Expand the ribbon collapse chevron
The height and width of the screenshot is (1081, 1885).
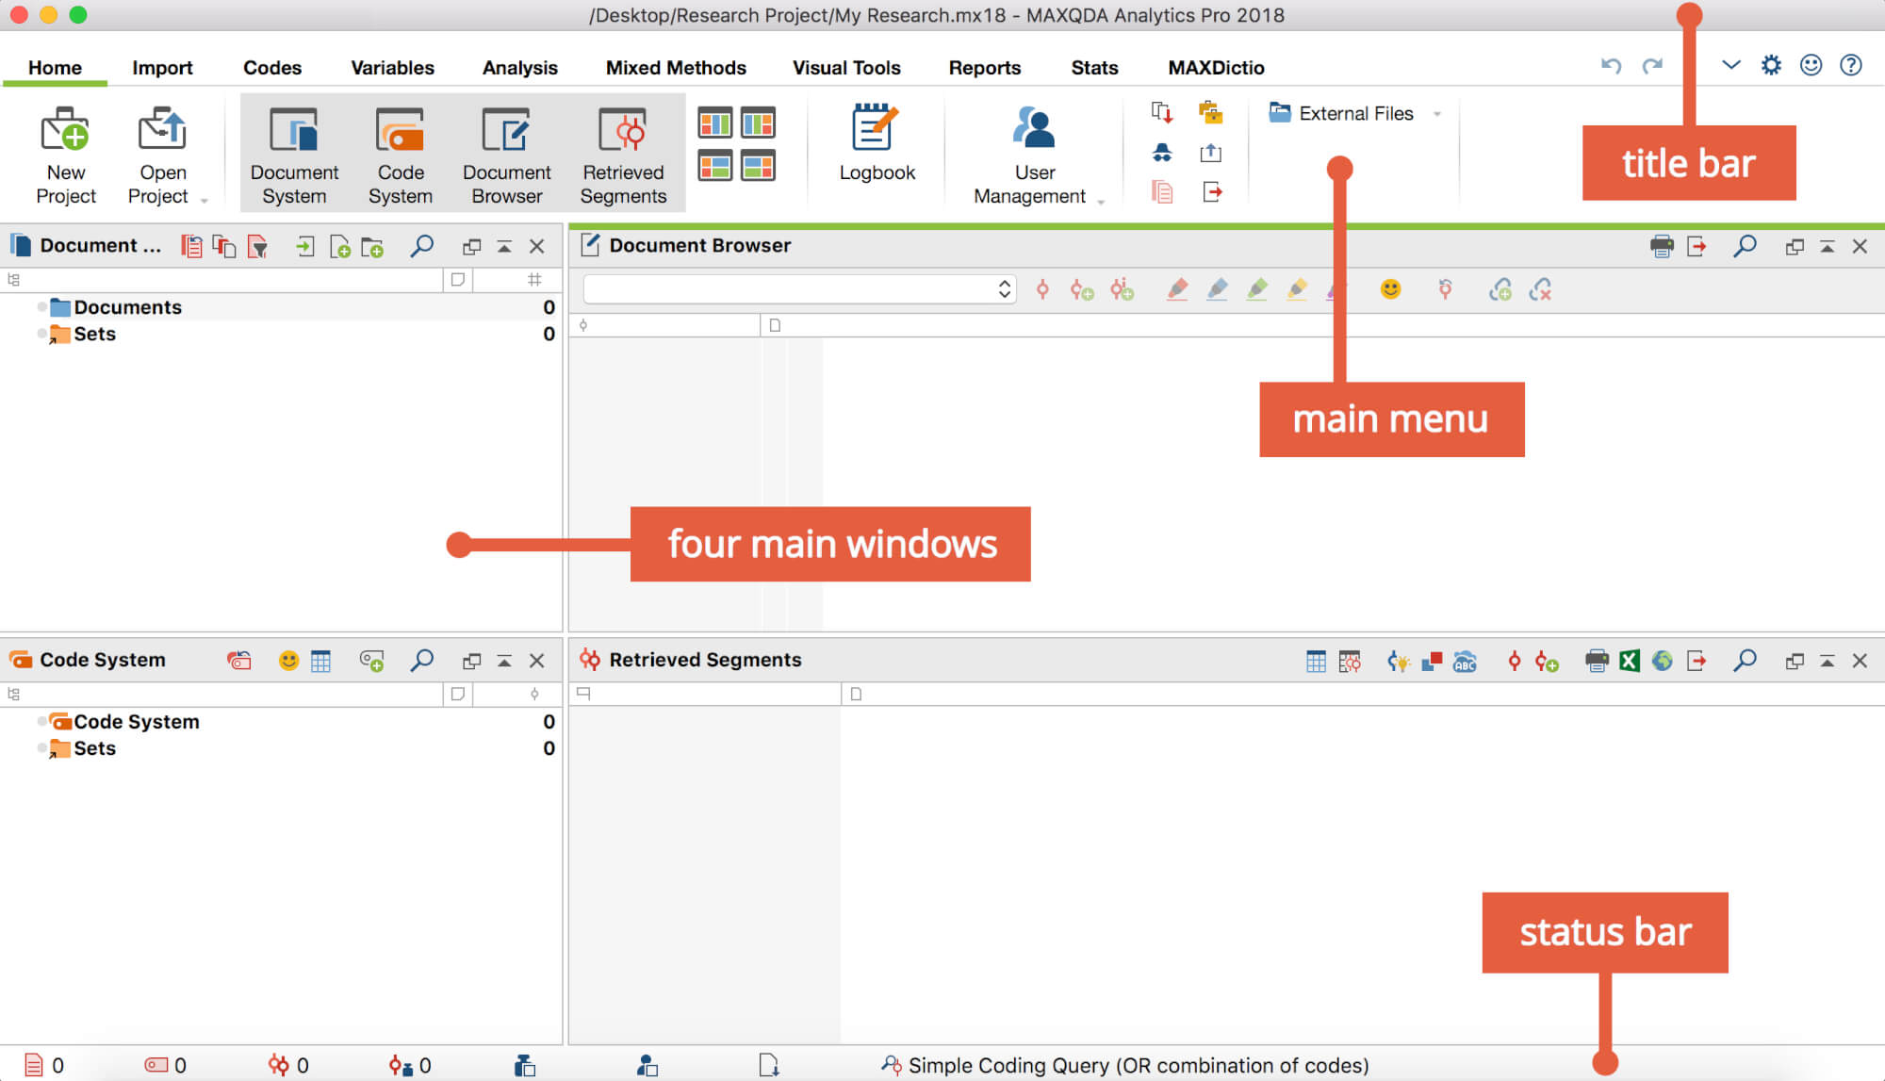pos(1730,65)
